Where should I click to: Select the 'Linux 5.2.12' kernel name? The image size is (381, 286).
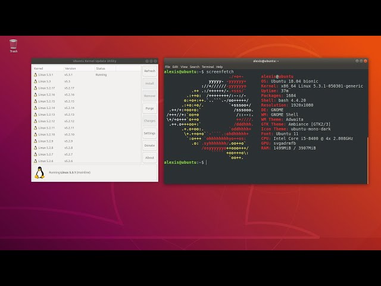[46, 121]
